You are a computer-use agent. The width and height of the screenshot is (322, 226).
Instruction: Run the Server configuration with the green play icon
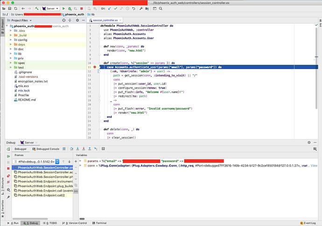coord(63,8)
